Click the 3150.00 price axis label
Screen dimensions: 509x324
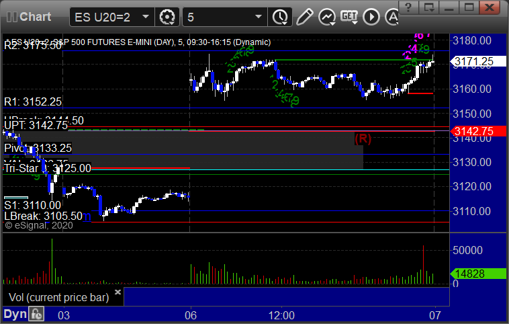pyautogui.click(x=472, y=114)
